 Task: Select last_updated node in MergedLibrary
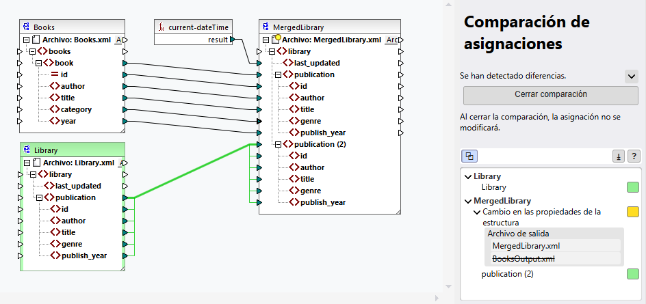317,63
